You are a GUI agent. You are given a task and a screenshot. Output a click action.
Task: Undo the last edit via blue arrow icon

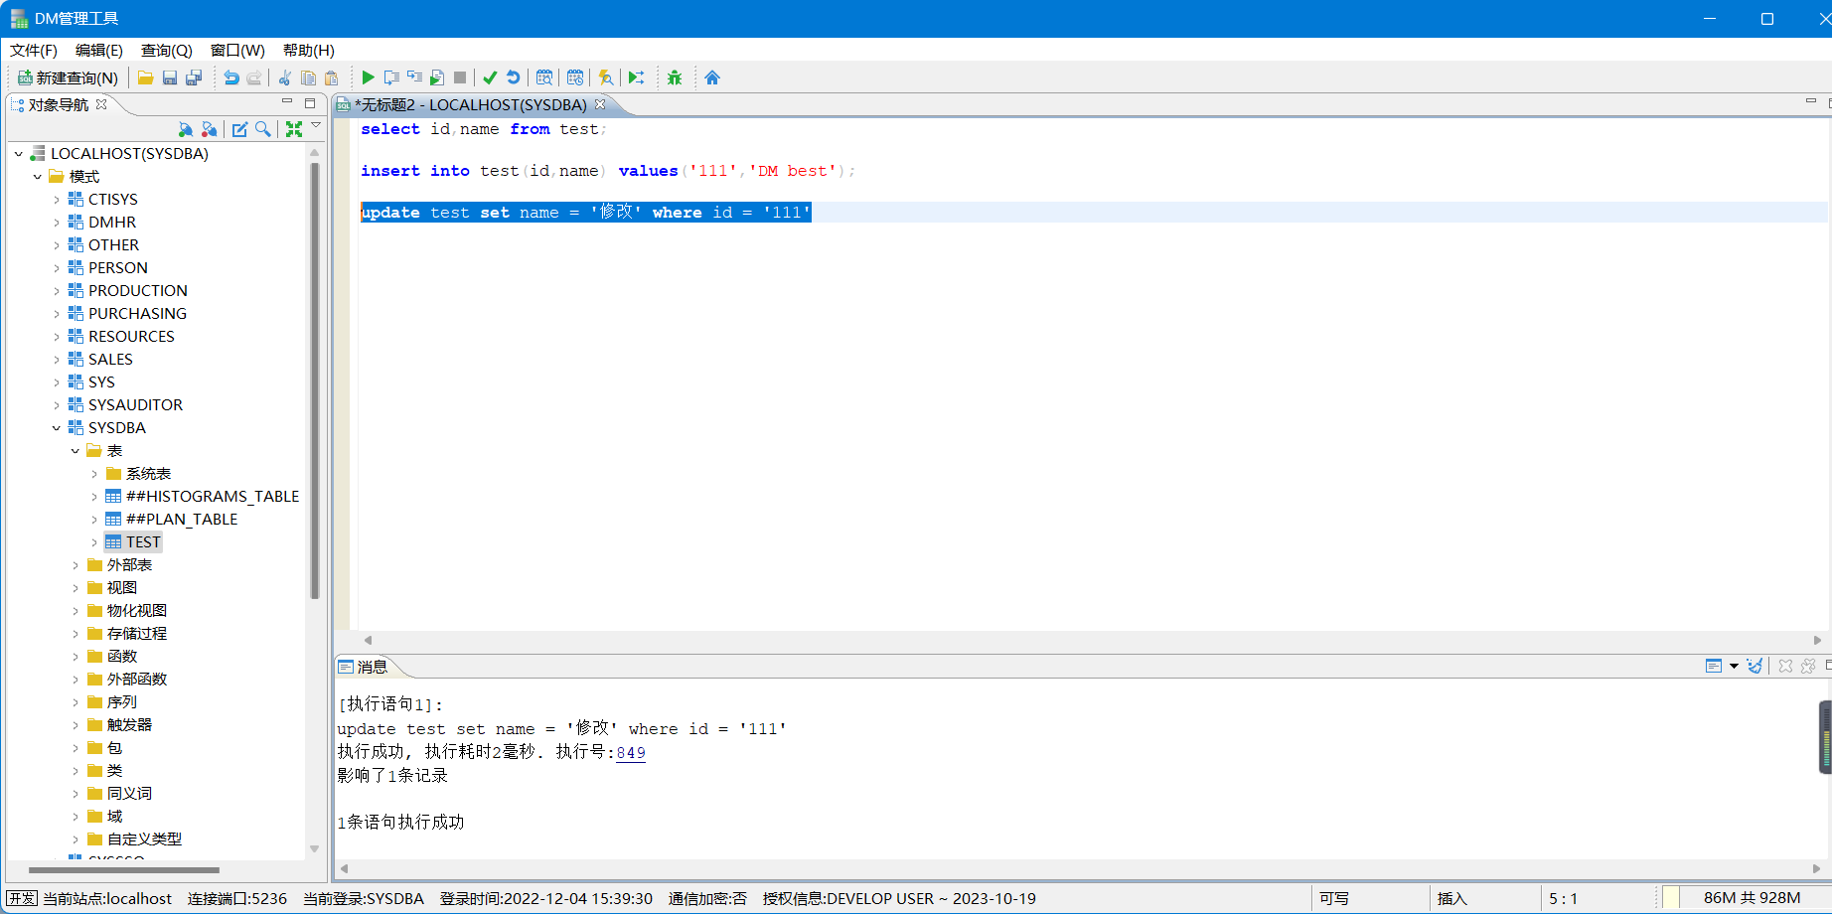tap(231, 77)
